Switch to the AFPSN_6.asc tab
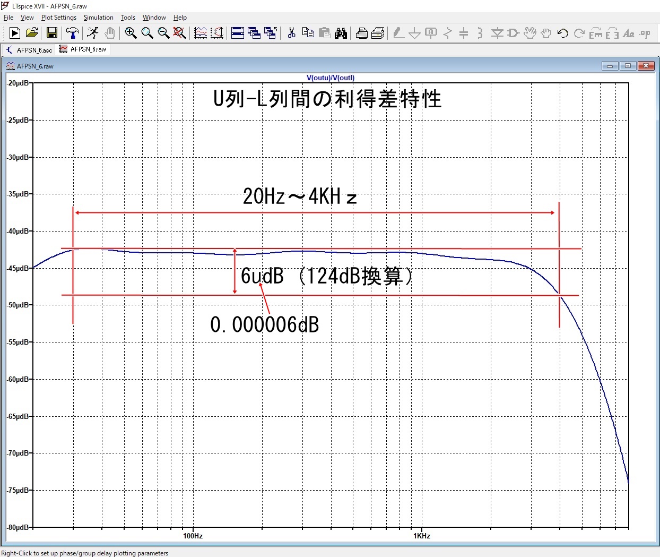This screenshot has width=660, height=557. tap(30, 50)
